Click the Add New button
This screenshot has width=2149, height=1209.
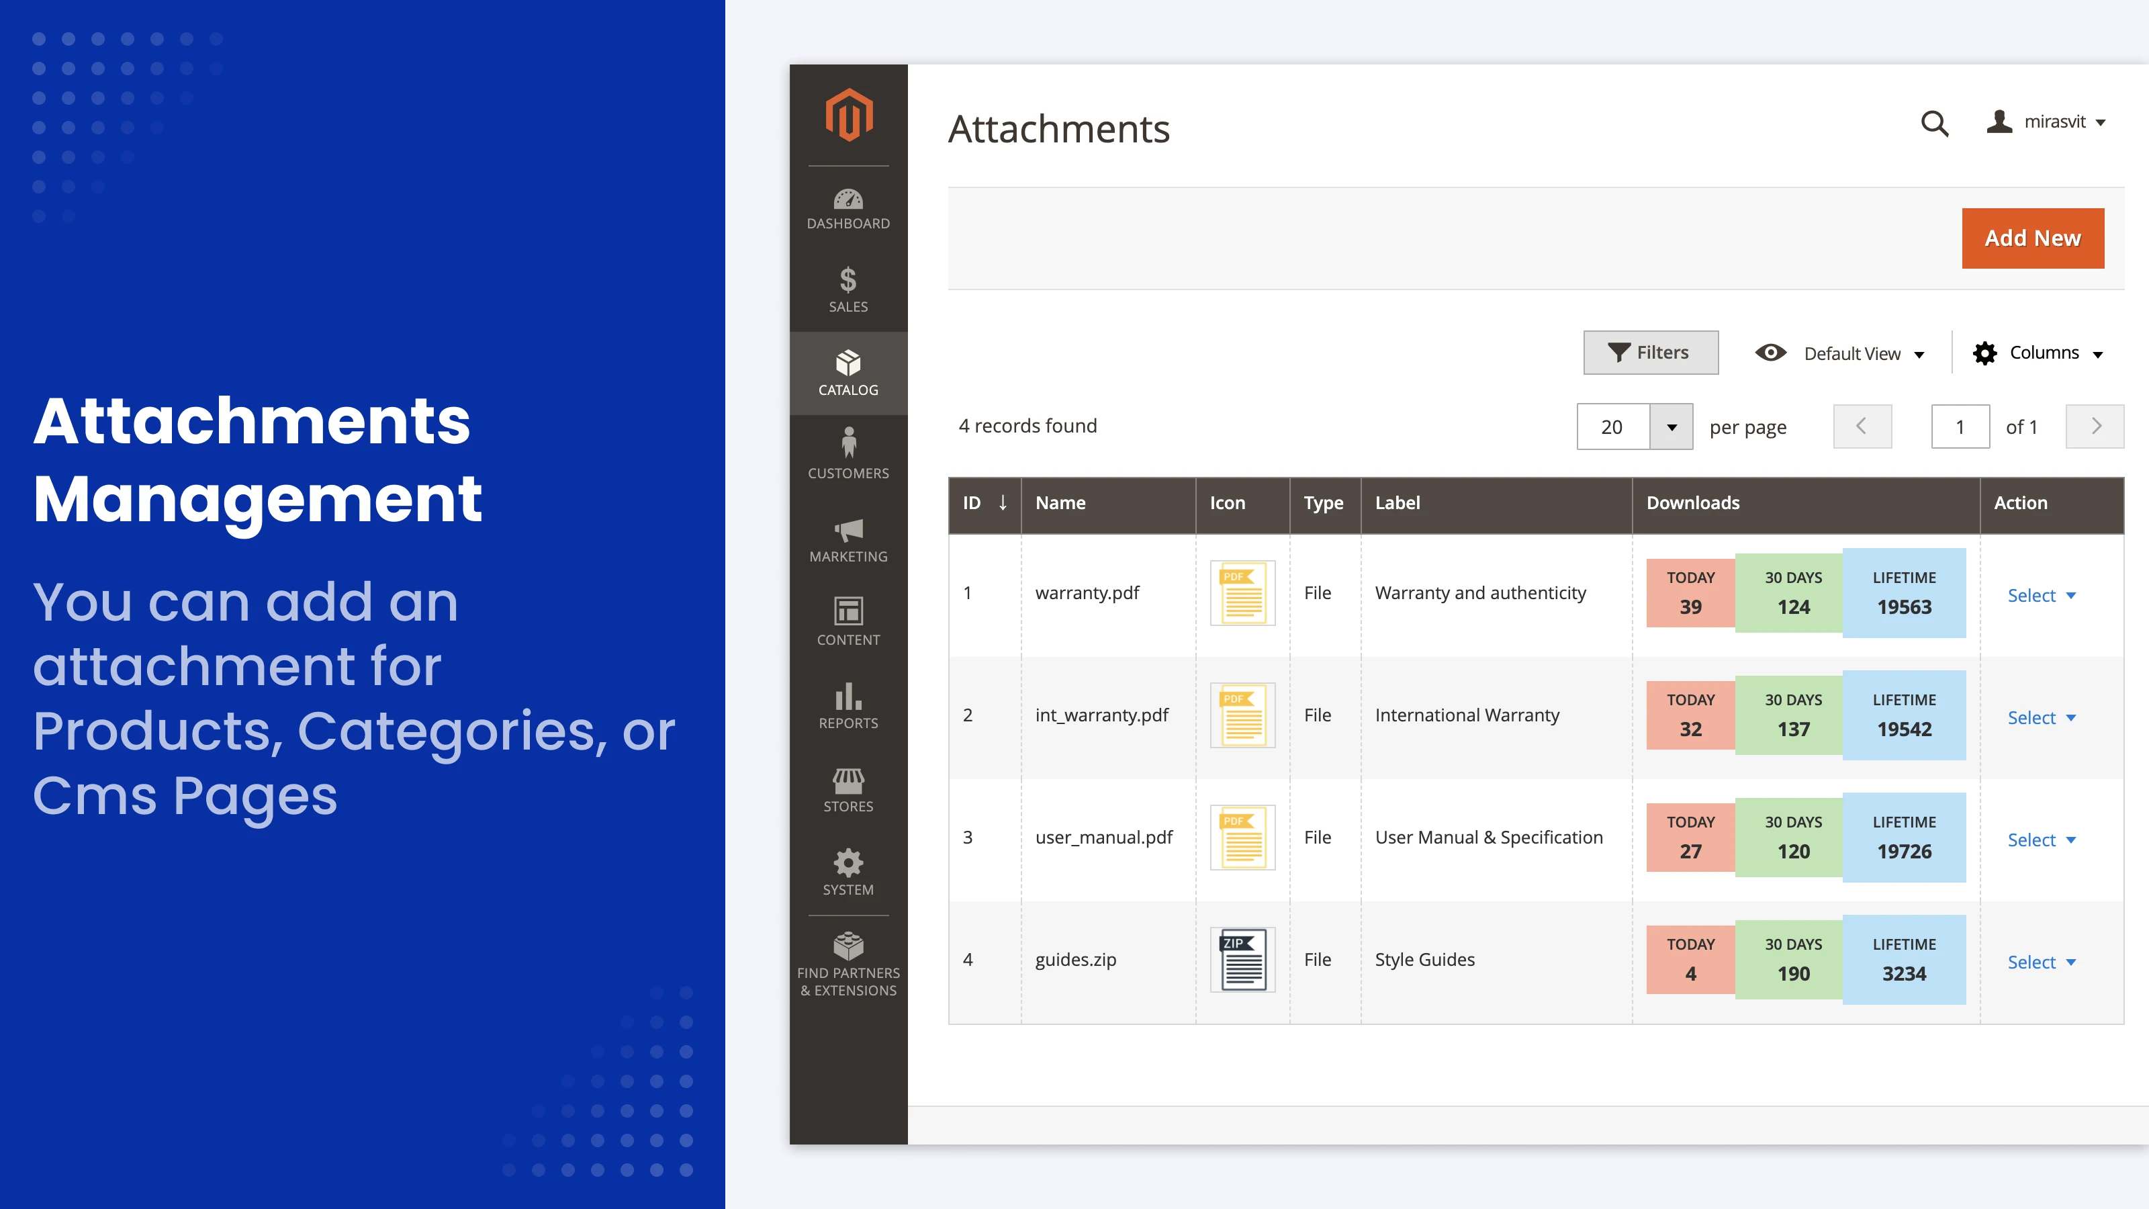click(2032, 238)
